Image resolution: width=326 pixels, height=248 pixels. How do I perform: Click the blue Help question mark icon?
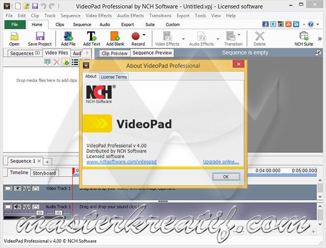coord(311,24)
